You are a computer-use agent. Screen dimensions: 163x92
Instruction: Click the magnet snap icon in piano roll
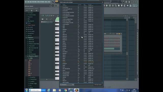43,16
